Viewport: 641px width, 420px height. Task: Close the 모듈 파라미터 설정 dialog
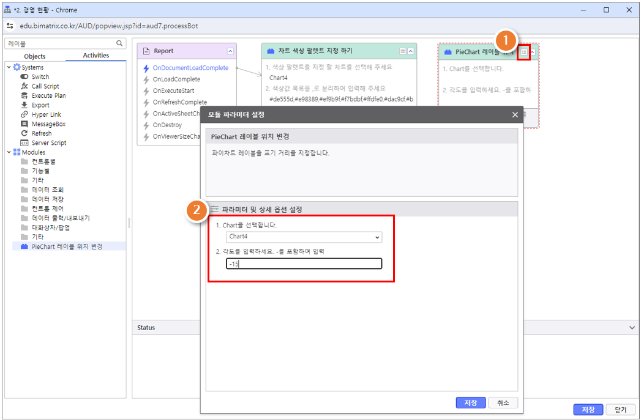pyautogui.click(x=515, y=115)
